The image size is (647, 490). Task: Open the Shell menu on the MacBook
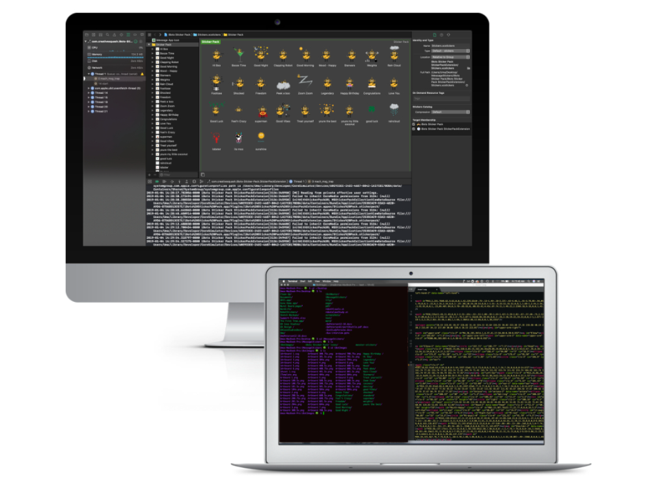[x=303, y=281]
